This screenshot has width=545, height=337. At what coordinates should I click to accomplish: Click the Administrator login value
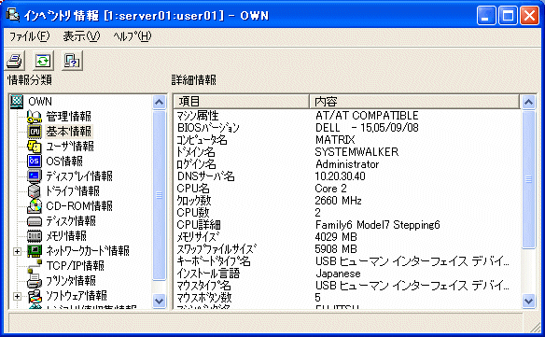(x=347, y=164)
